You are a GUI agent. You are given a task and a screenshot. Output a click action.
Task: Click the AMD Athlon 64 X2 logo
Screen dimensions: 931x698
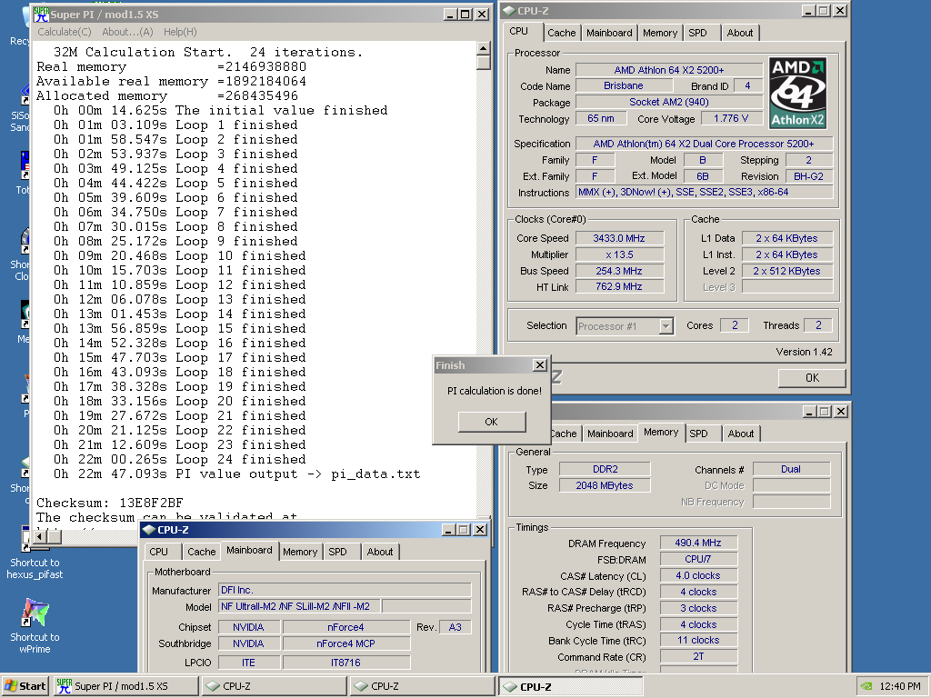[x=797, y=94]
